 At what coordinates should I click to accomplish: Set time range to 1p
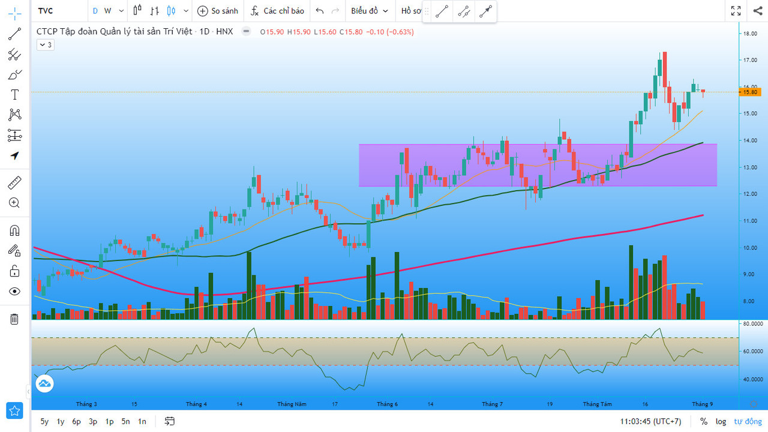click(x=109, y=421)
